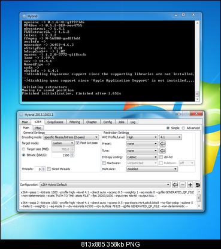
Task: Maximize the Hybrid console window
Action: [183, 15]
